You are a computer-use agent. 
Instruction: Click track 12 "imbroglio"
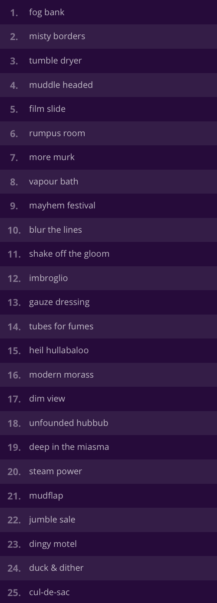click(x=108, y=278)
